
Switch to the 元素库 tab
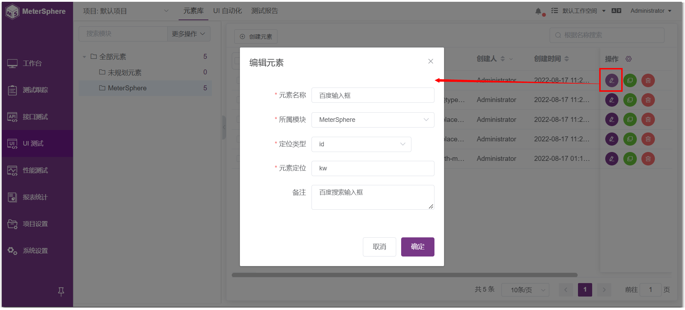[x=193, y=11]
